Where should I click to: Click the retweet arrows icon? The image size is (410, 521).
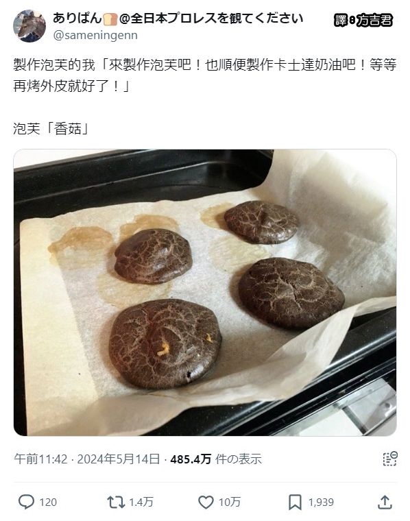[x=116, y=502]
